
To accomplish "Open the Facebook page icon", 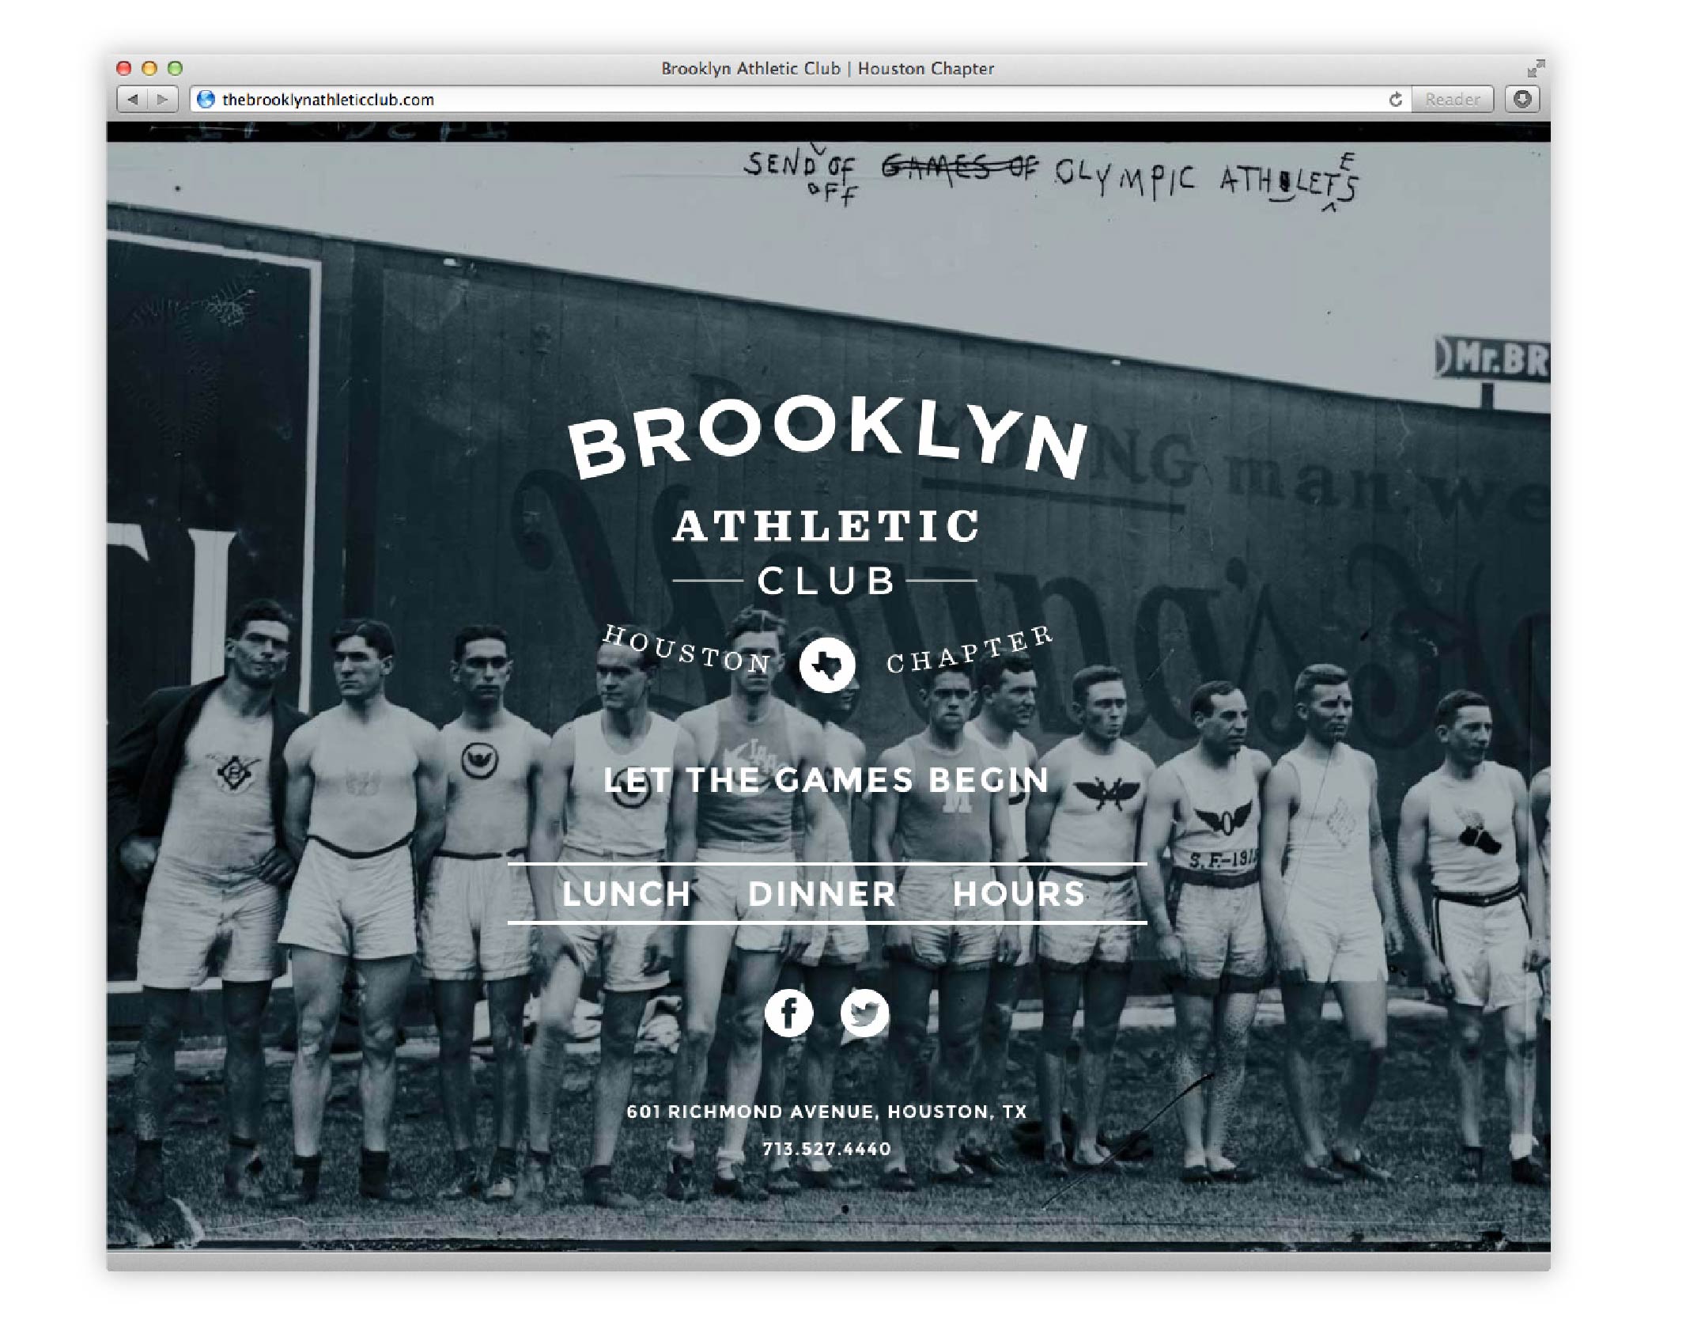I will [x=788, y=1012].
